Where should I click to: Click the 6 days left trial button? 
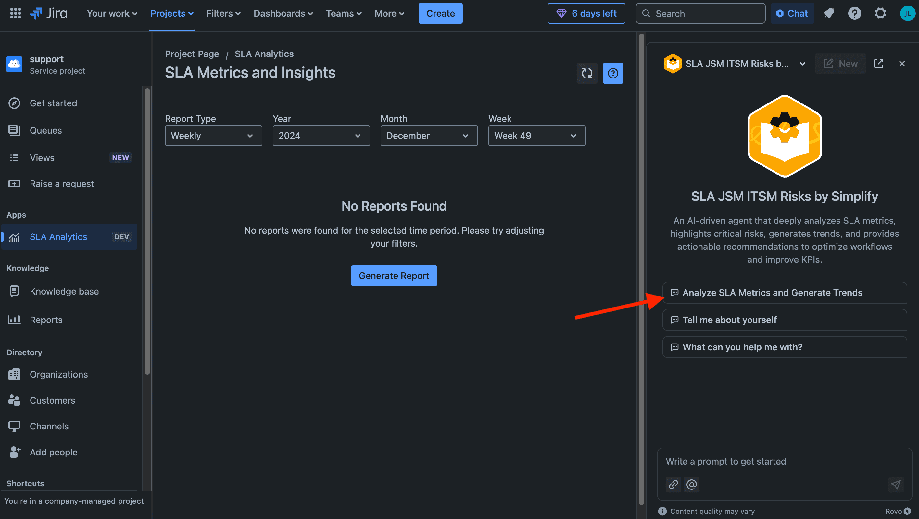point(586,14)
